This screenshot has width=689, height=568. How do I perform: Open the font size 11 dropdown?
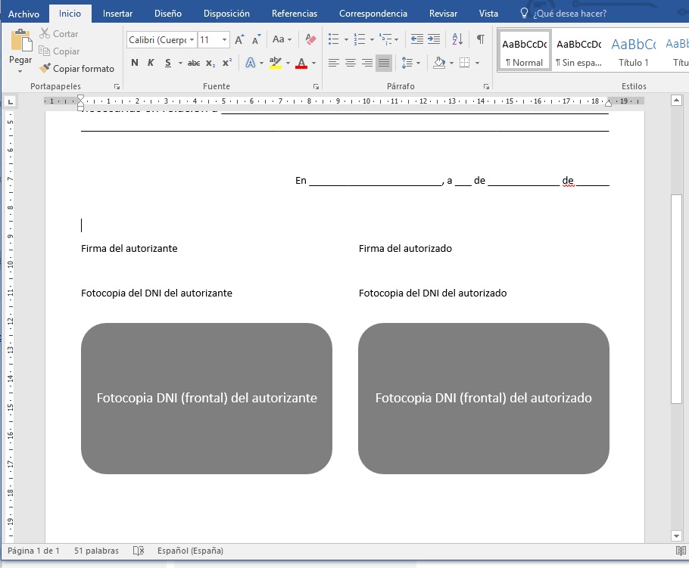[x=225, y=40]
